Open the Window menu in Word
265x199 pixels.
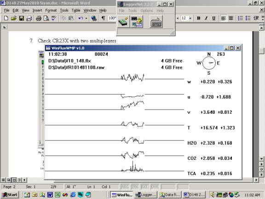90,10
